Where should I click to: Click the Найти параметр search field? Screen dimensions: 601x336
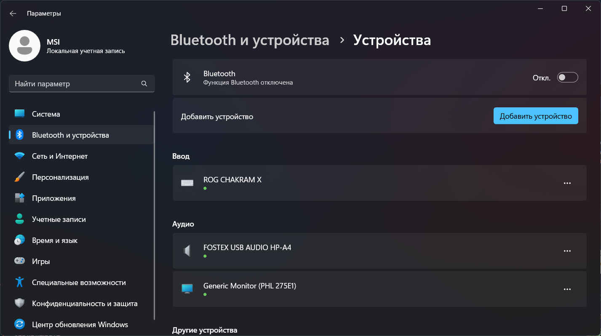pyautogui.click(x=82, y=84)
